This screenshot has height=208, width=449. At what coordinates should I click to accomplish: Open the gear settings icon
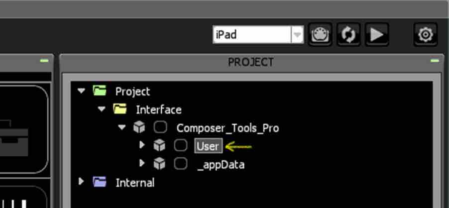click(425, 34)
